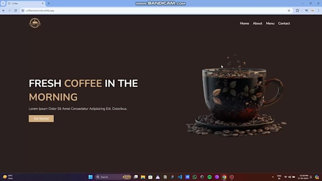Click the Get Started button
This screenshot has height=181, width=322.
[x=41, y=119]
